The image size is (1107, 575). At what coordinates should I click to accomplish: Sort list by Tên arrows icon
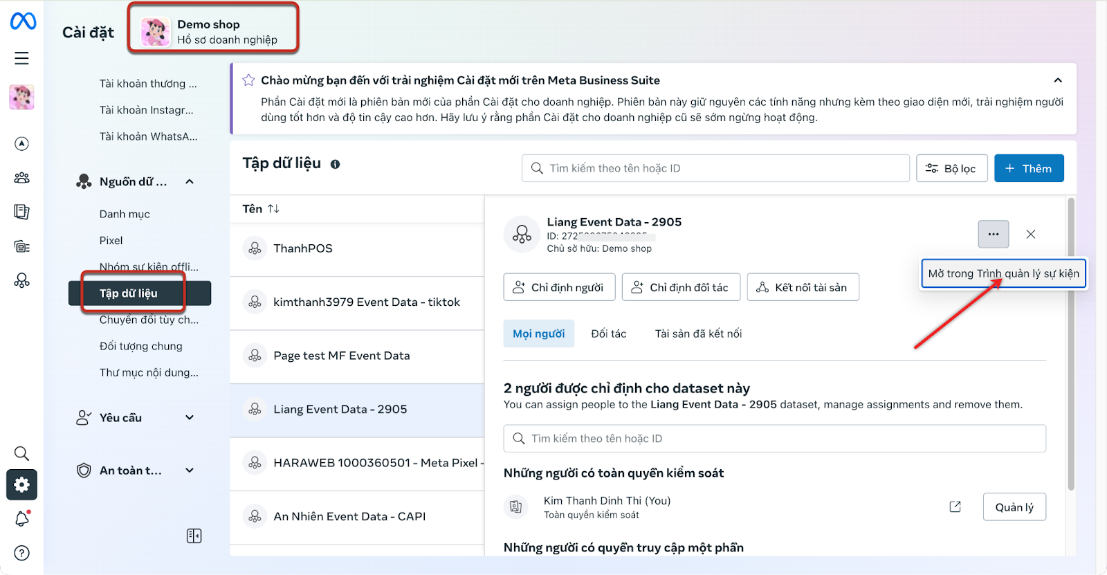(x=273, y=208)
